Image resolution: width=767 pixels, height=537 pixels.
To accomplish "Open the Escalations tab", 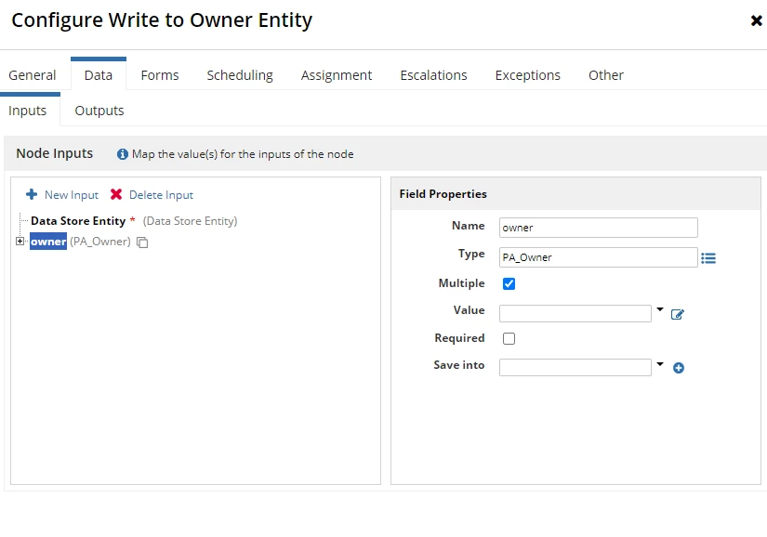I will 433,75.
